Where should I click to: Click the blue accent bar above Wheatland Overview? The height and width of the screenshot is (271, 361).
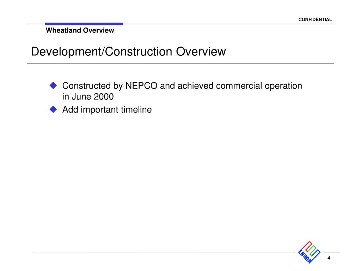click(84, 23)
